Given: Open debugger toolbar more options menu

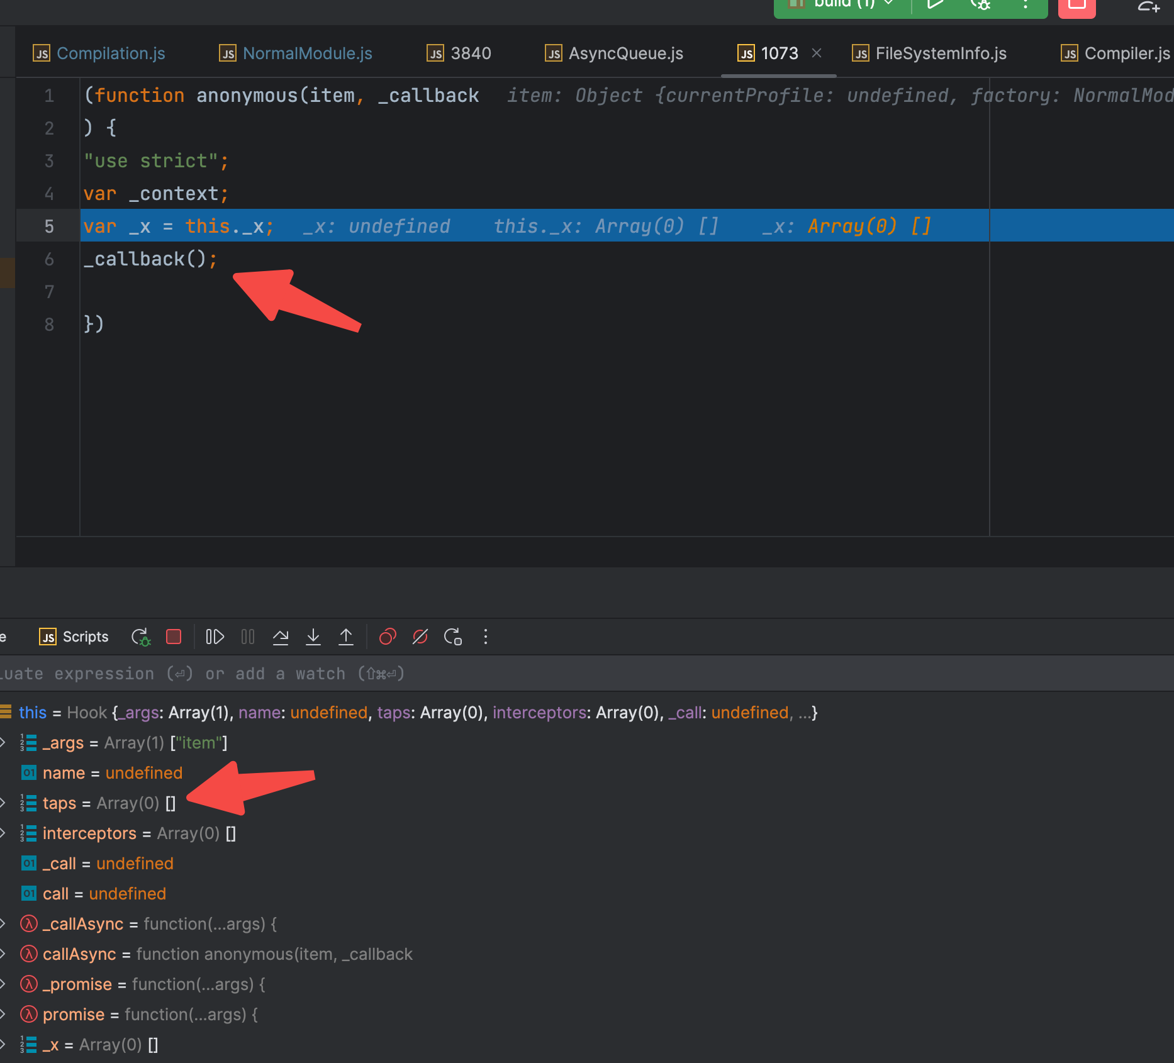Looking at the screenshot, I should tap(485, 637).
